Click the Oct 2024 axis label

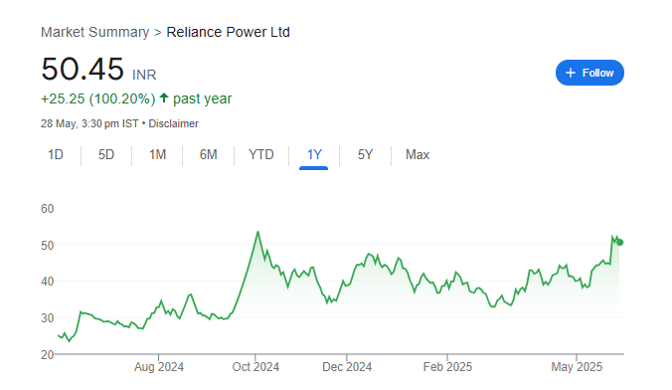255,367
